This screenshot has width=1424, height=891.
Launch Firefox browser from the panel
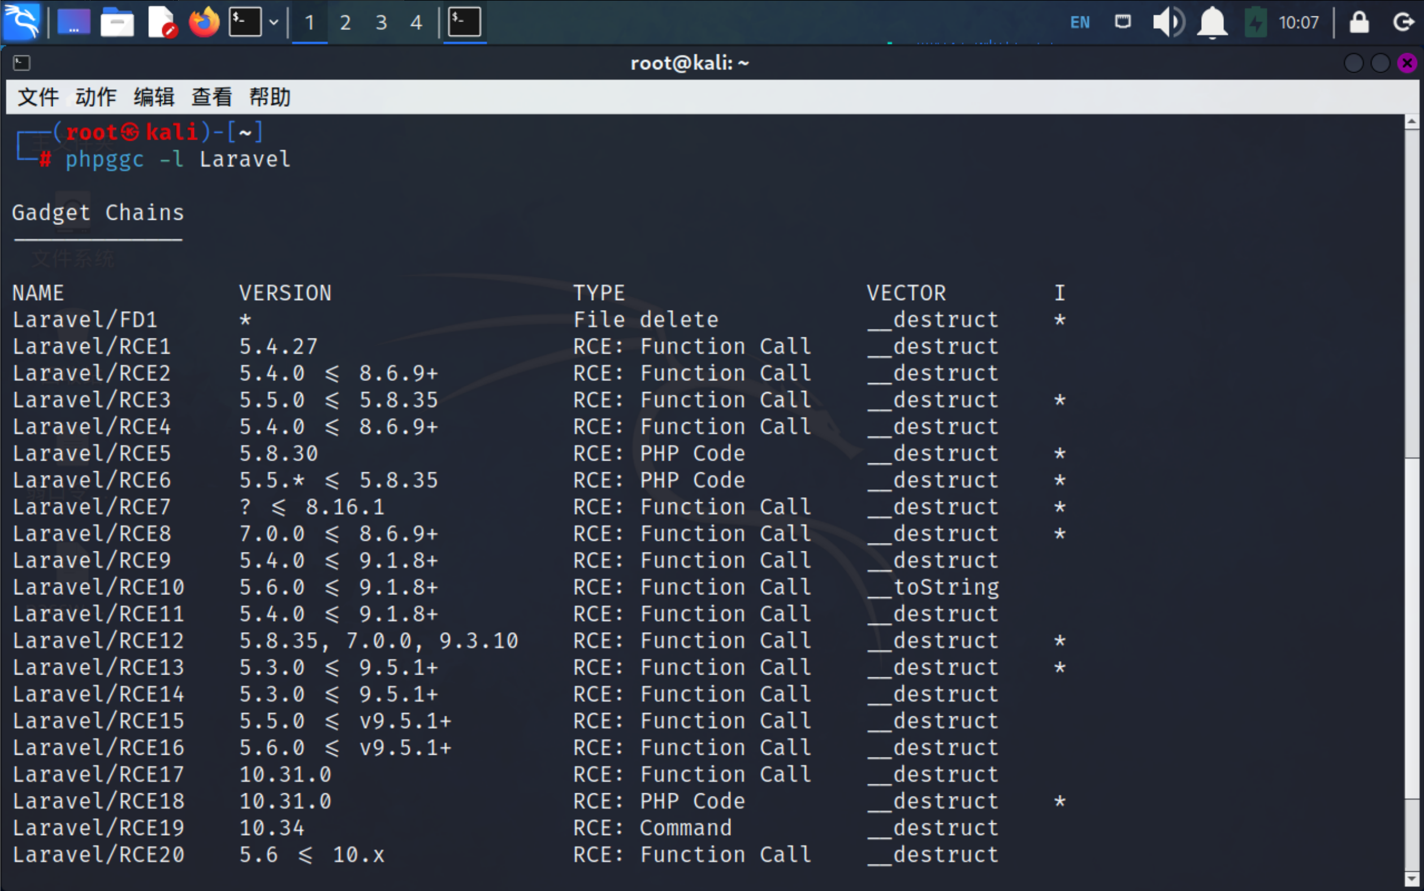click(204, 23)
